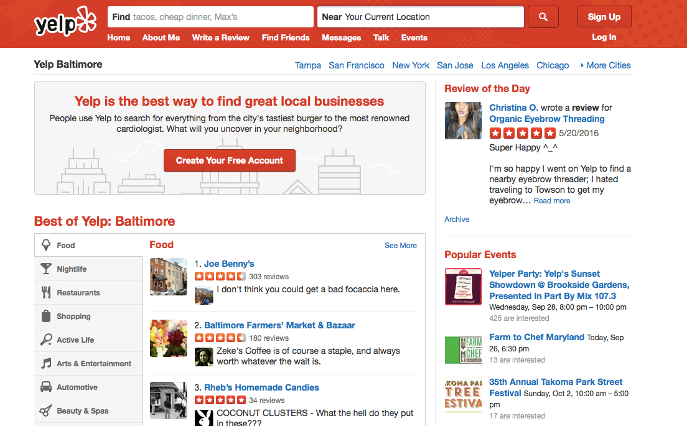This screenshot has height=426, width=687.
Task: Open Events in the navigation bar
Action: pos(414,38)
